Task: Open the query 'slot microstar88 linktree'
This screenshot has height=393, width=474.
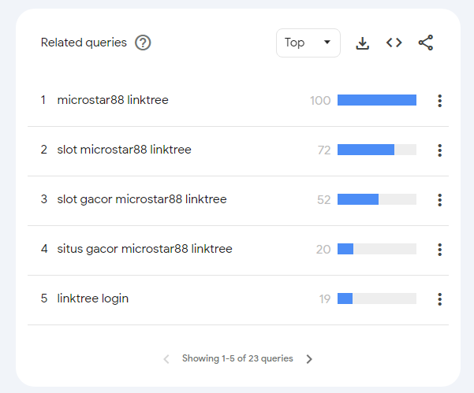Action: tap(125, 150)
